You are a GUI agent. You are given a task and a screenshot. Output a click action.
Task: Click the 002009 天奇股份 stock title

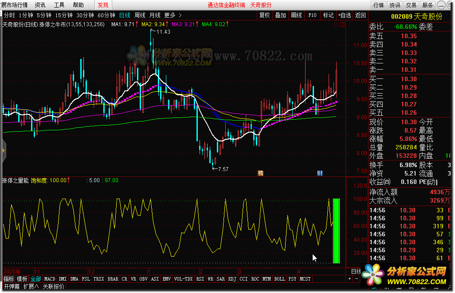click(x=417, y=16)
